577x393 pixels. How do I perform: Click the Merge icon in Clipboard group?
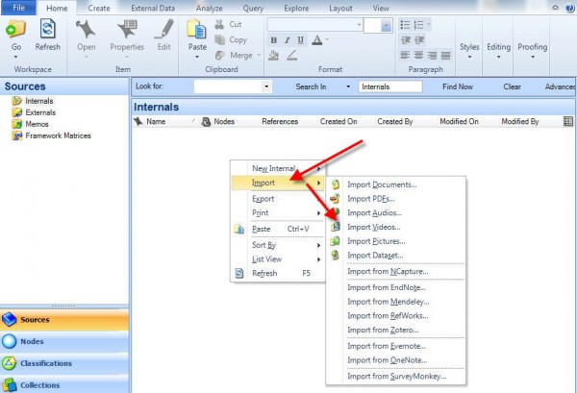(219, 55)
